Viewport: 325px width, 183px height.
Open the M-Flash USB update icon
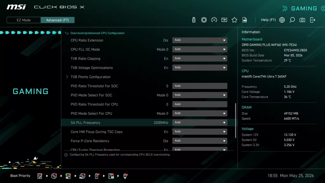(194, 20)
